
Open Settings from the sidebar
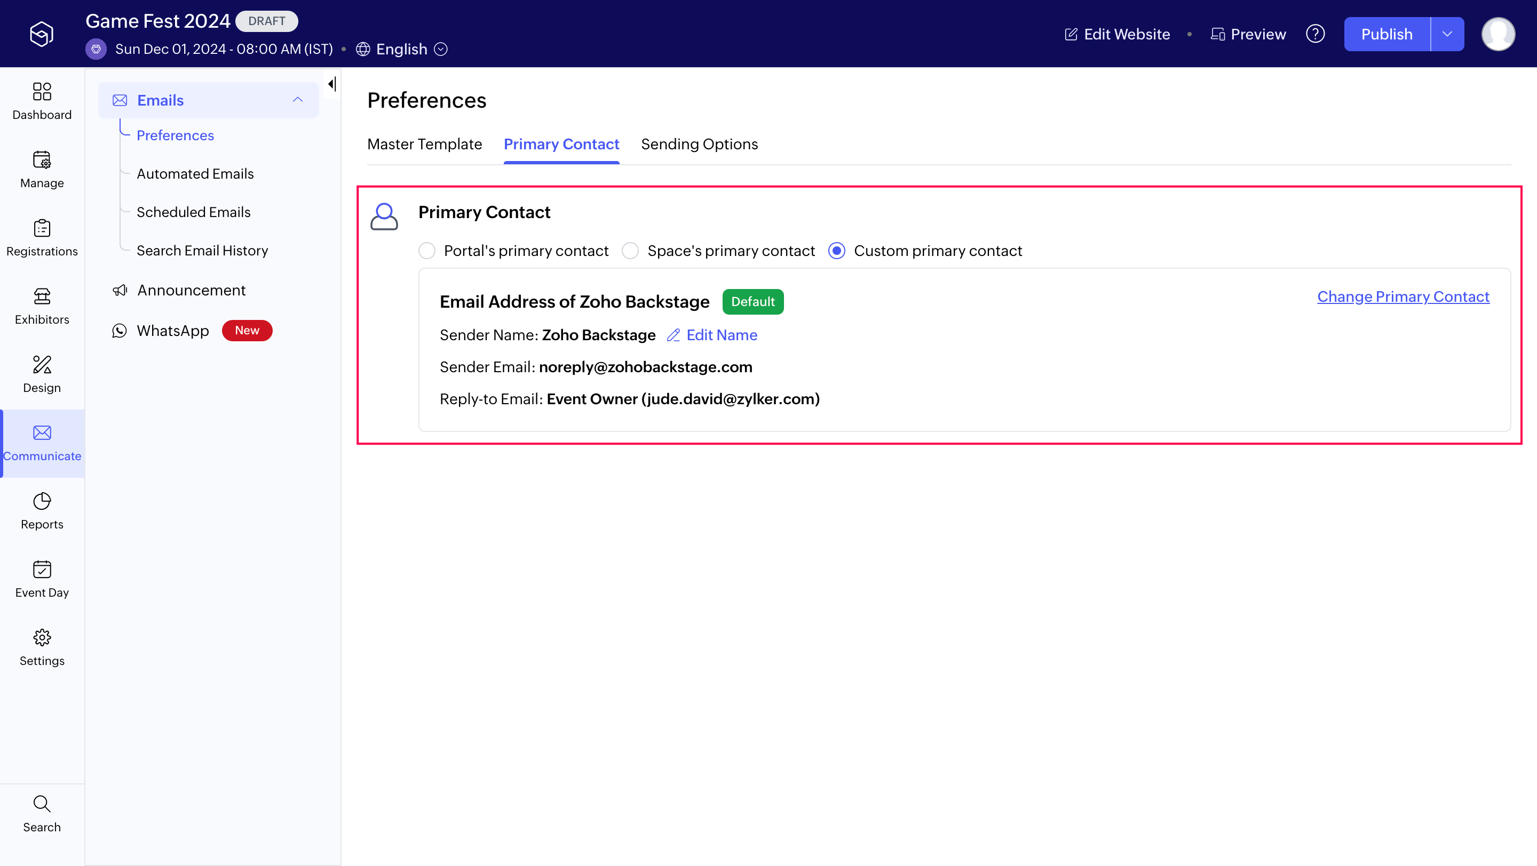[42, 647]
